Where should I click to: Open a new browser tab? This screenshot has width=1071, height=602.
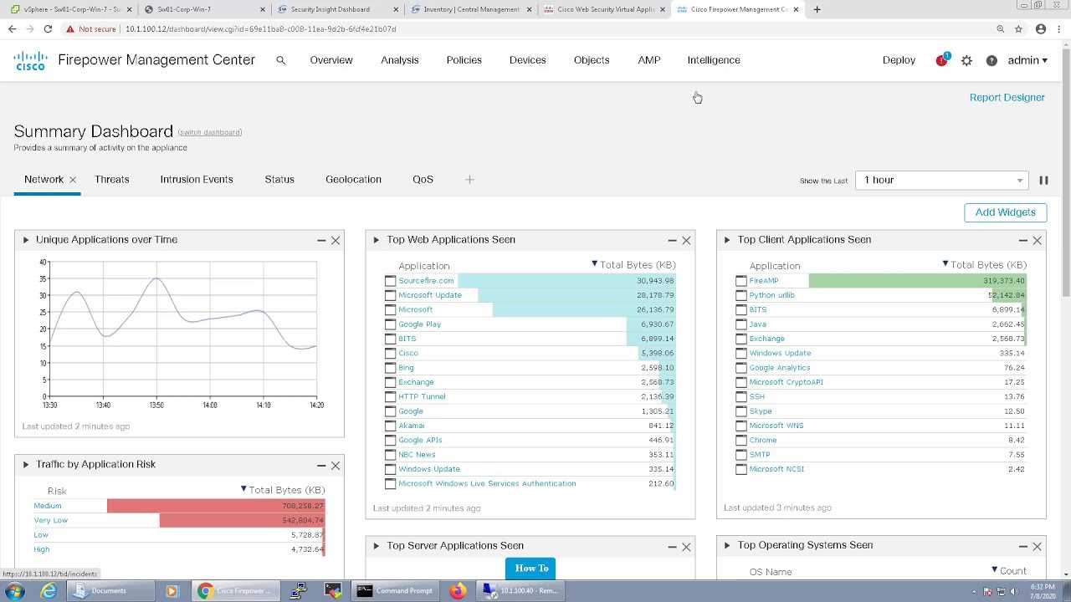(817, 9)
